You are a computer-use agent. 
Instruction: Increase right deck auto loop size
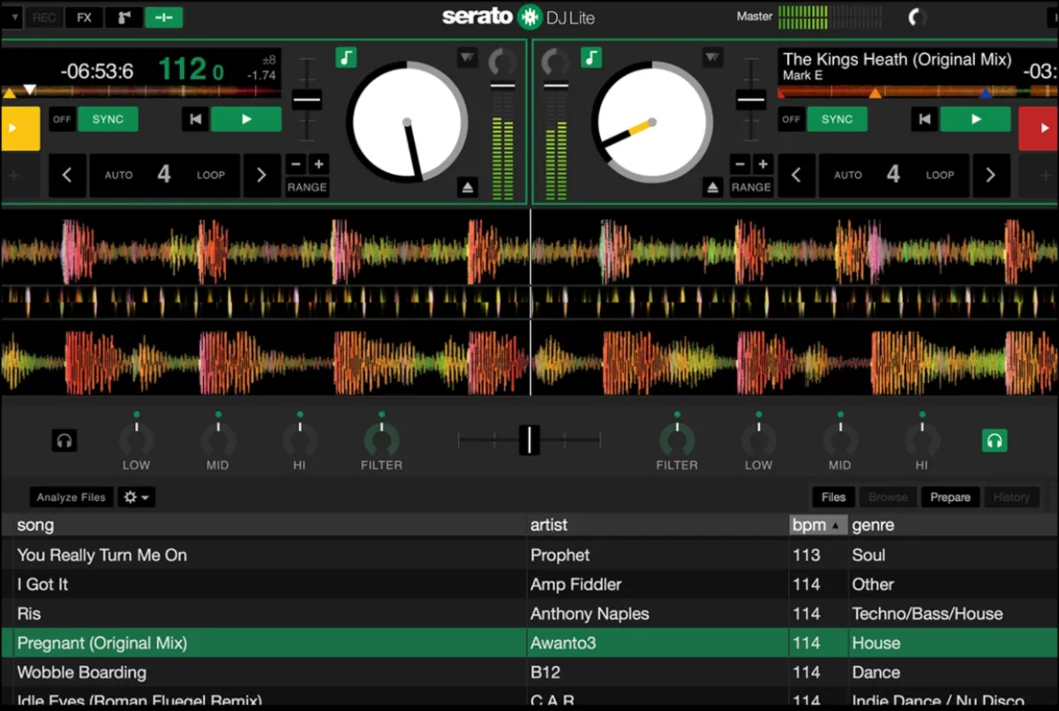[x=990, y=175]
